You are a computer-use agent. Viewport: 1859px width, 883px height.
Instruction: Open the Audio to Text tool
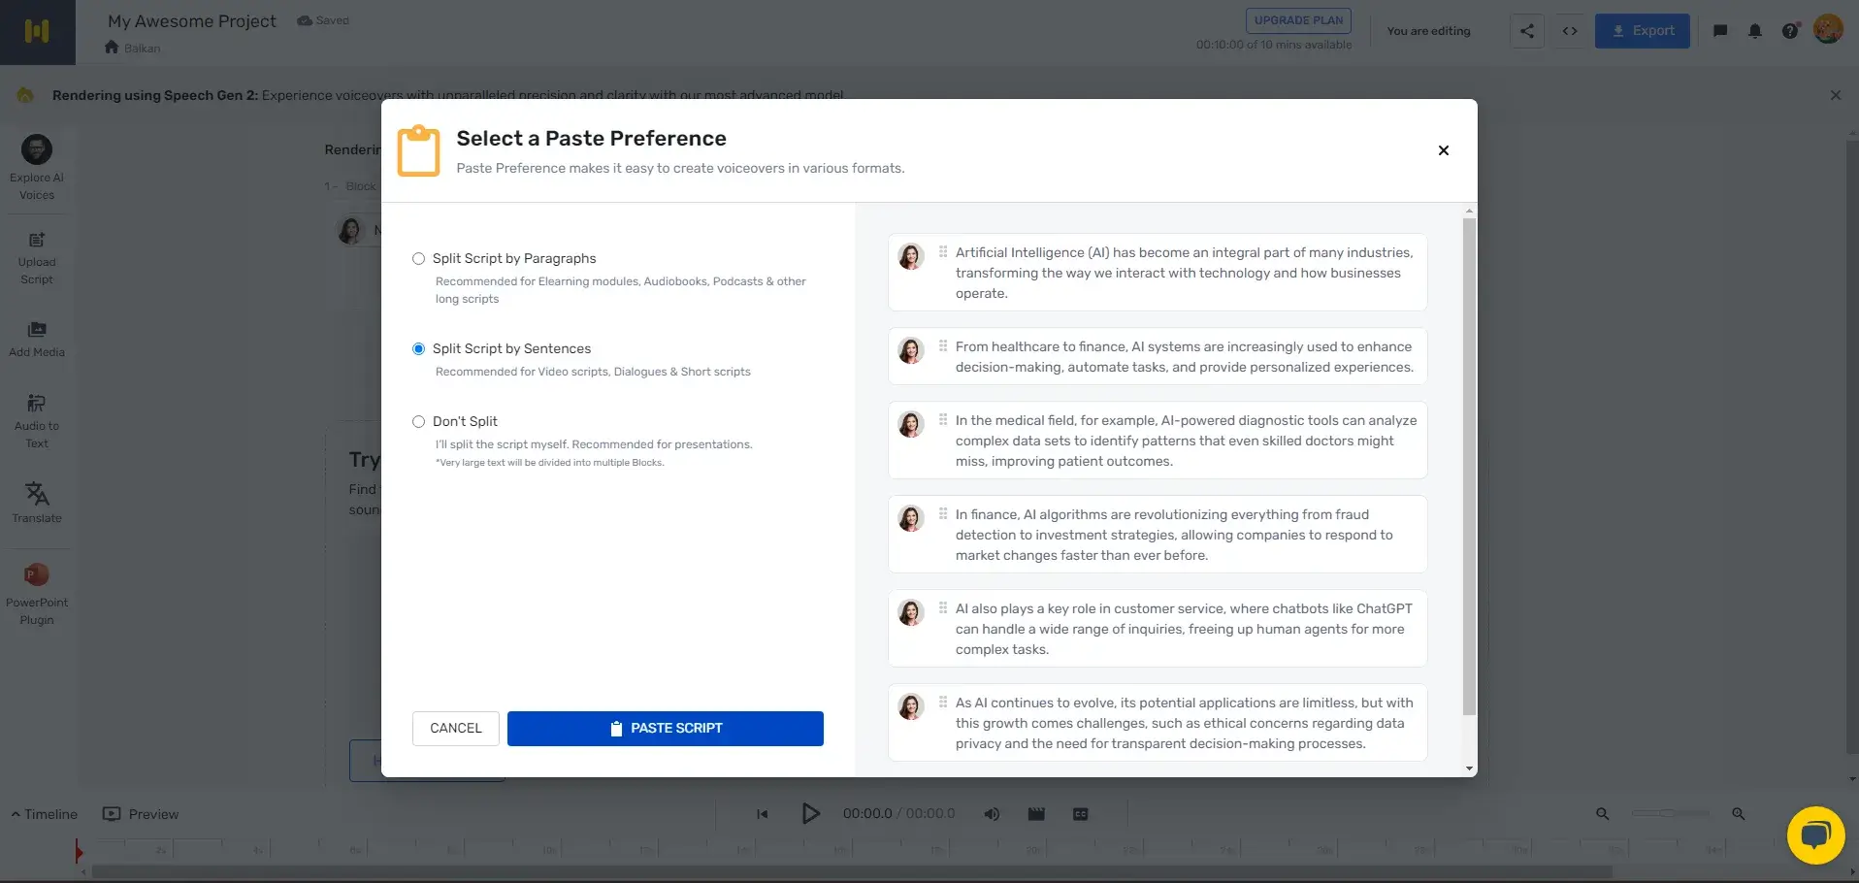36,419
